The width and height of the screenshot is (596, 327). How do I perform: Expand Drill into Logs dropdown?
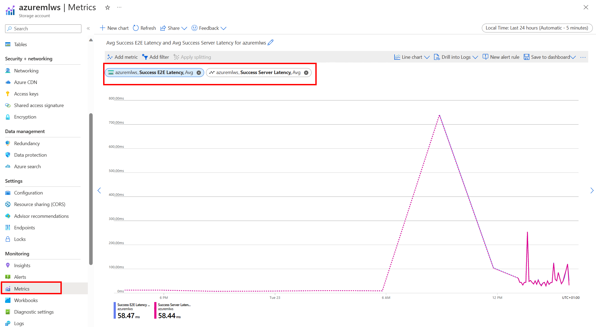click(x=456, y=57)
